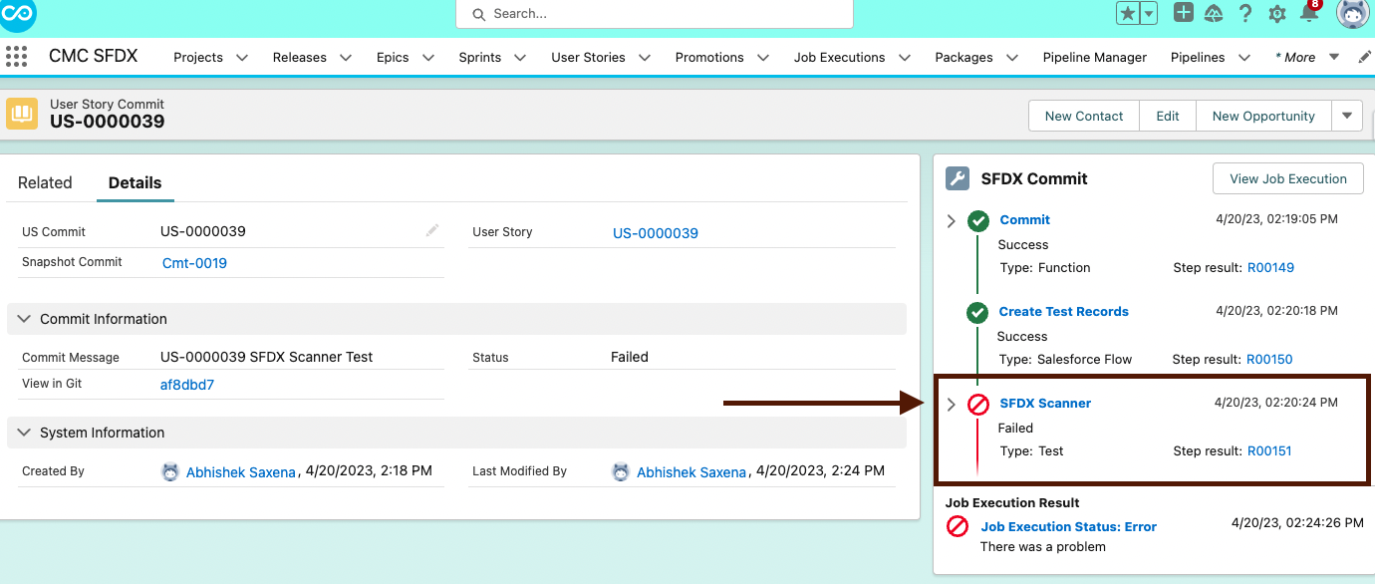Open help with the question mark icon
This screenshot has height=584, width=1375.
click(1244, 14)
